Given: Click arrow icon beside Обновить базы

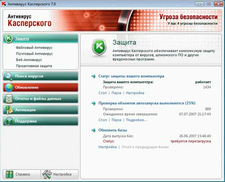Looking at the screenshot, I should [x=94, y=130].
